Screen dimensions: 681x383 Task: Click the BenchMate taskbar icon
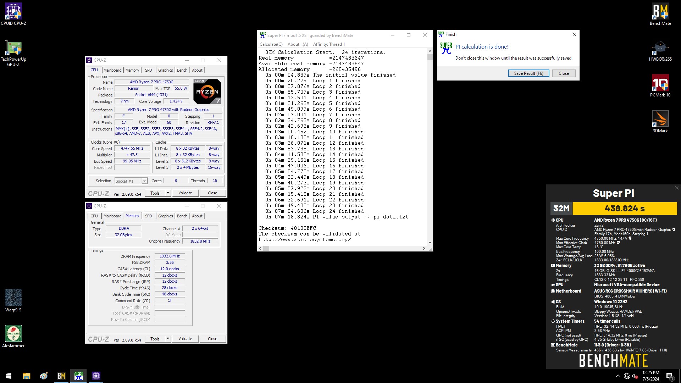[x=61, y=376]
